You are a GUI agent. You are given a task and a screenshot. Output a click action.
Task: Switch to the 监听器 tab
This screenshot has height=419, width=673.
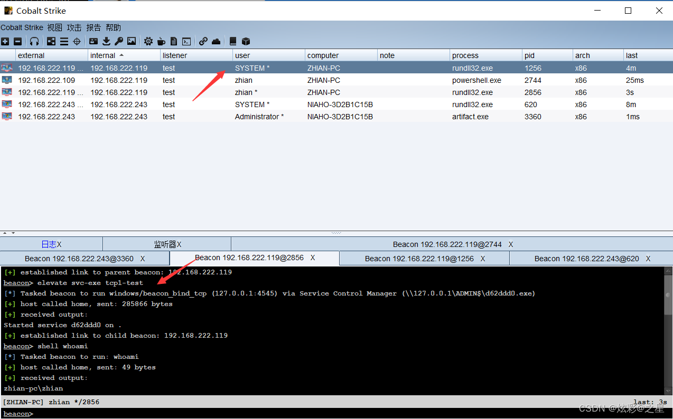point(167,244)
